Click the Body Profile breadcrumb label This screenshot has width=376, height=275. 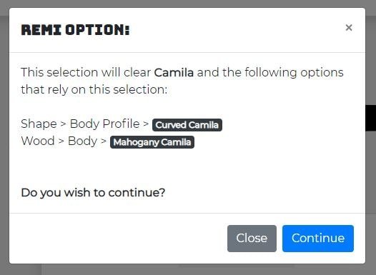click(x=104, y=124)
